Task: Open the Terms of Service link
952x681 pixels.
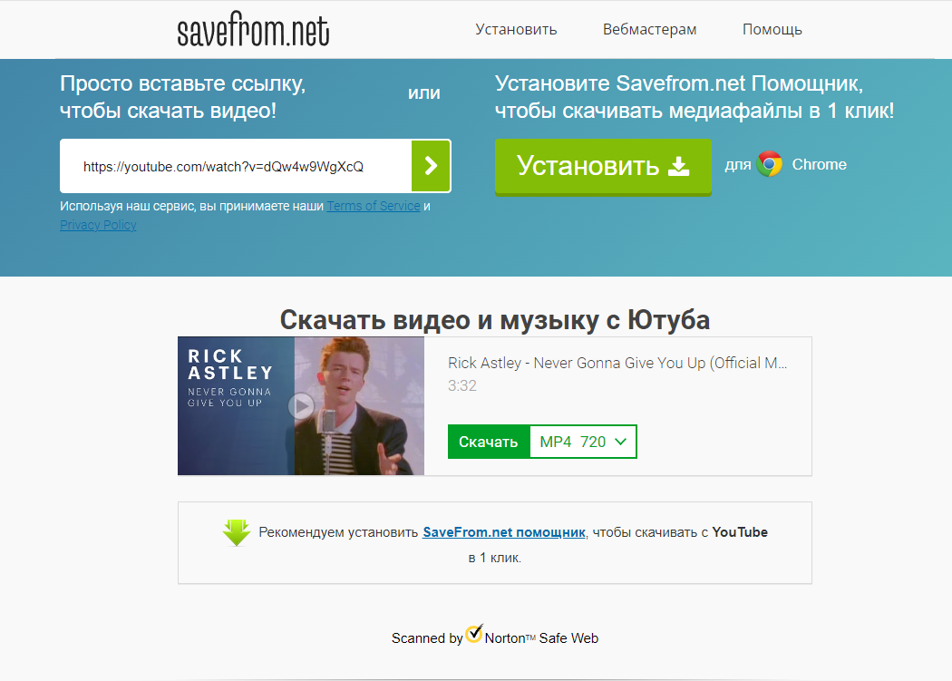Action: (x=374, y=206)
